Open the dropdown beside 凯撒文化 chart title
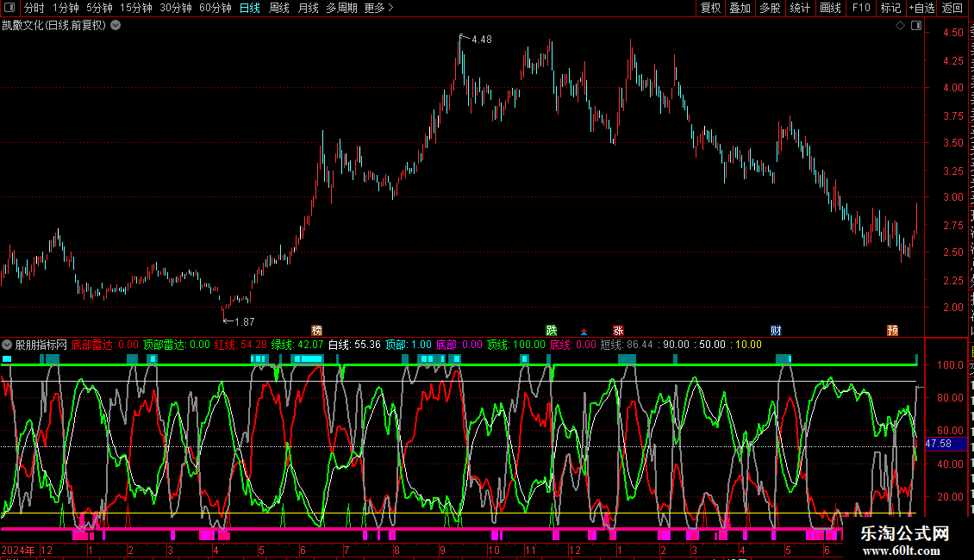Image resolution: width=974 pixels, height=560 pixels. (116, 26)
